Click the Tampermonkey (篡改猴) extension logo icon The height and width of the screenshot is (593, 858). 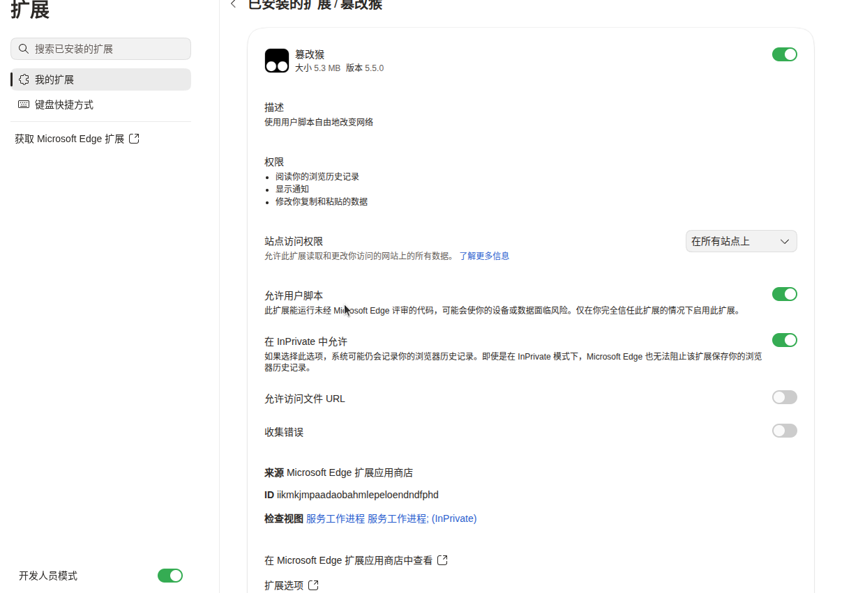pos(277,61)
